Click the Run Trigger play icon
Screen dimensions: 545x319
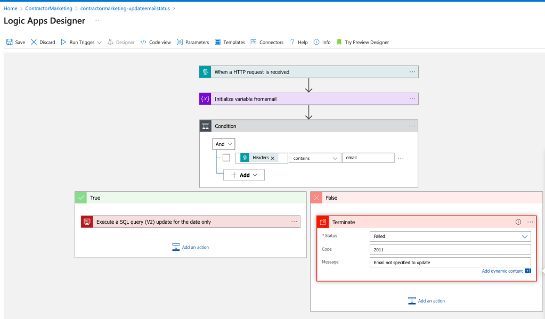pyautogui.click(x=63, y=42)
